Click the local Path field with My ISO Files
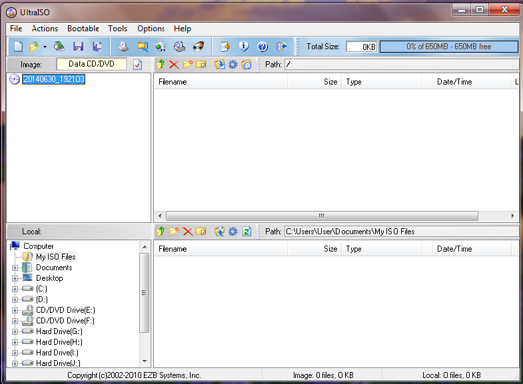 click(x=402, y=232)
